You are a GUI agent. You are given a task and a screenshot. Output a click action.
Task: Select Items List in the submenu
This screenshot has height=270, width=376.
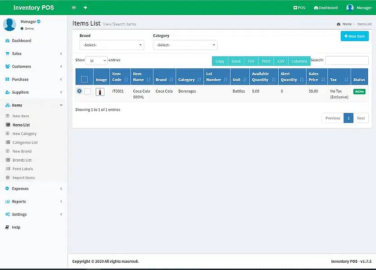21,125
